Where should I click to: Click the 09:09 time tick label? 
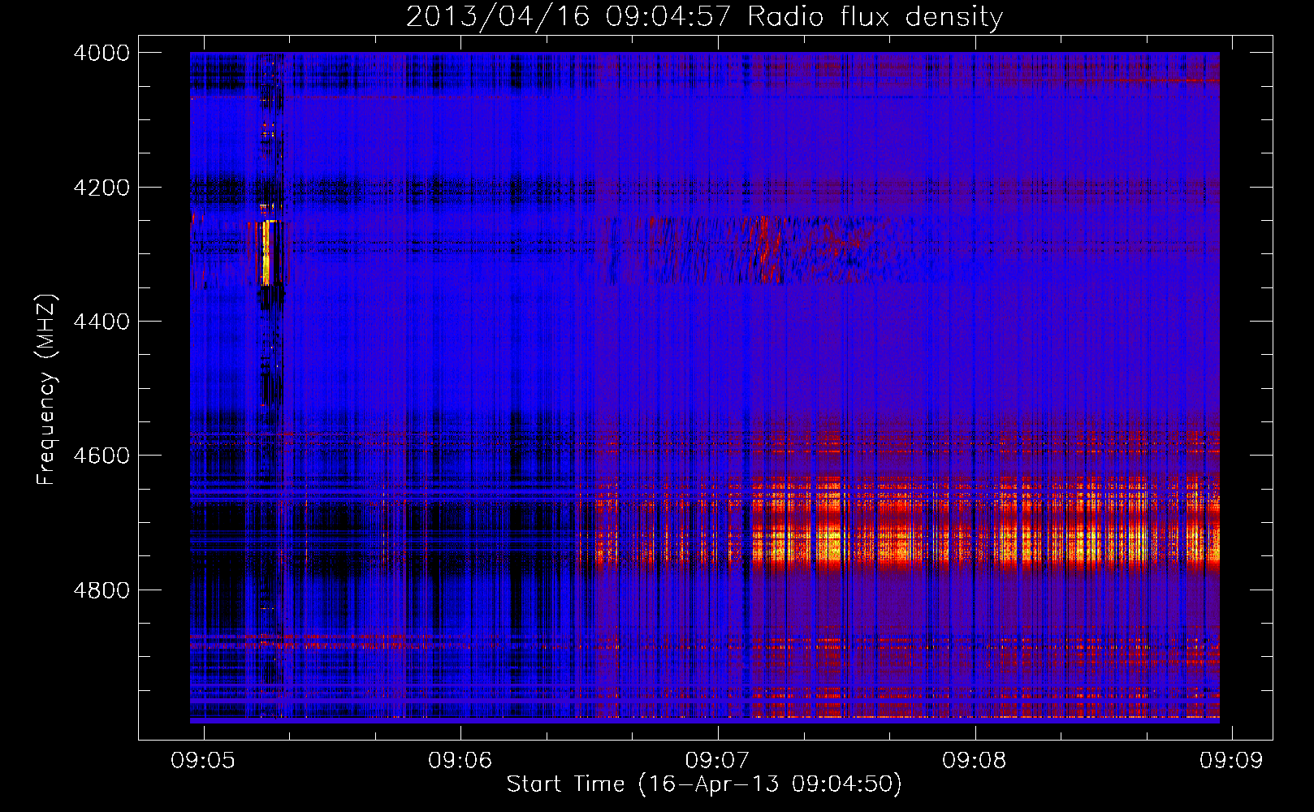pyautogui.click(x=1232, y=760)
